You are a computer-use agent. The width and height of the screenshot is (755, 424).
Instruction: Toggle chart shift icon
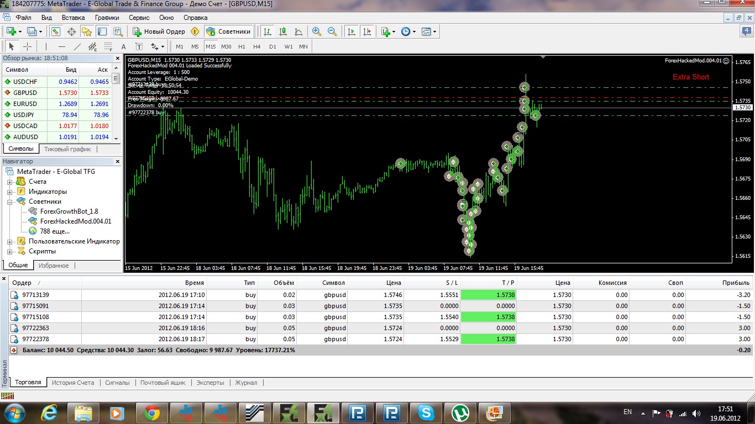tap(366, 31)
